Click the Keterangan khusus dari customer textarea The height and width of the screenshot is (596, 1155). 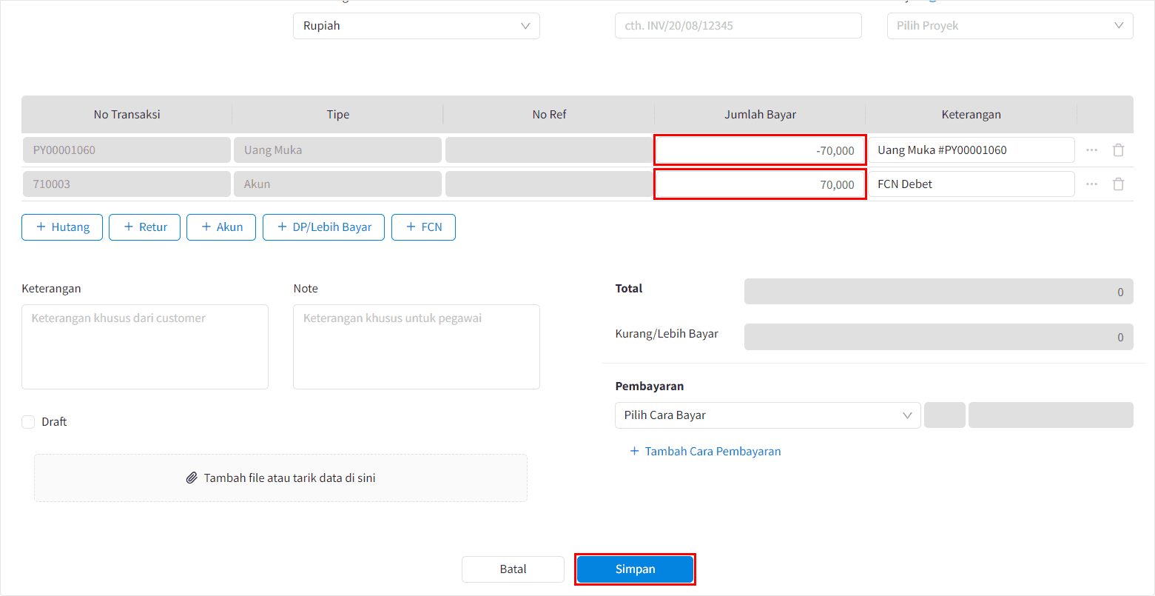point(145,346)
